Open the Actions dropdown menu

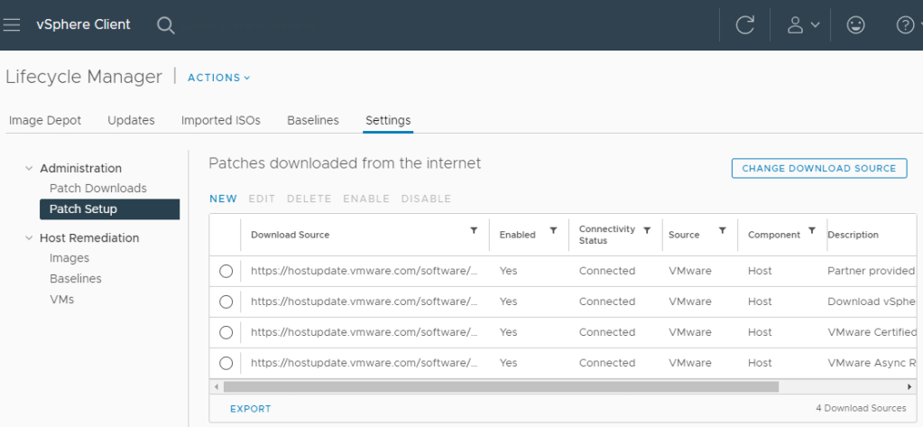(218, 78)
